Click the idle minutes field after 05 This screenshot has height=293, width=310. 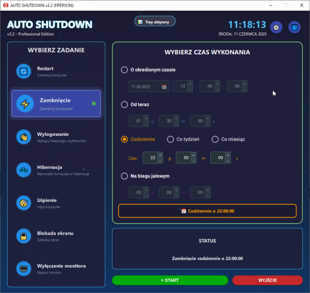[169, 193]
